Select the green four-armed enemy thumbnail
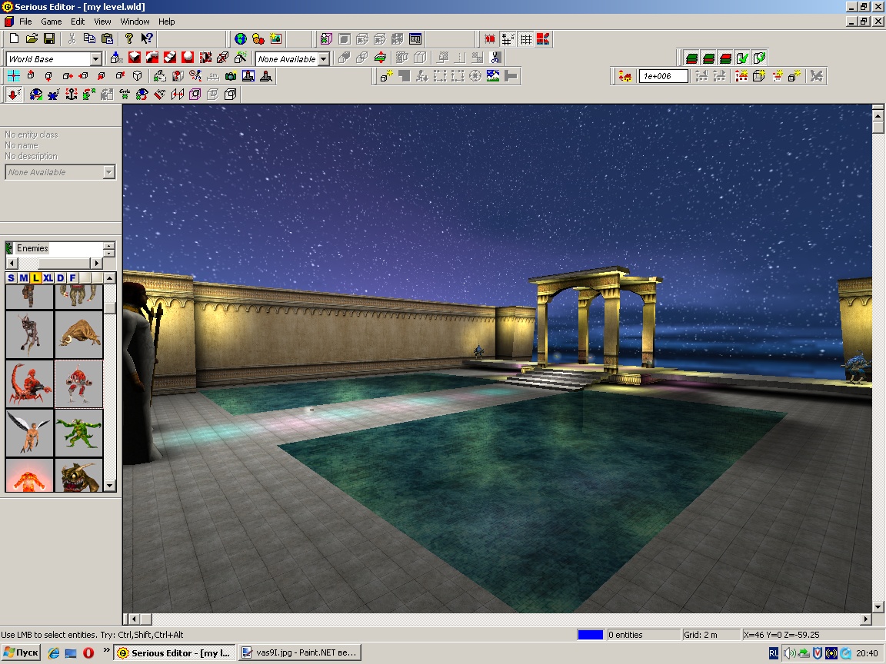The height and width of the screenshot is (664, 886). 78,433
